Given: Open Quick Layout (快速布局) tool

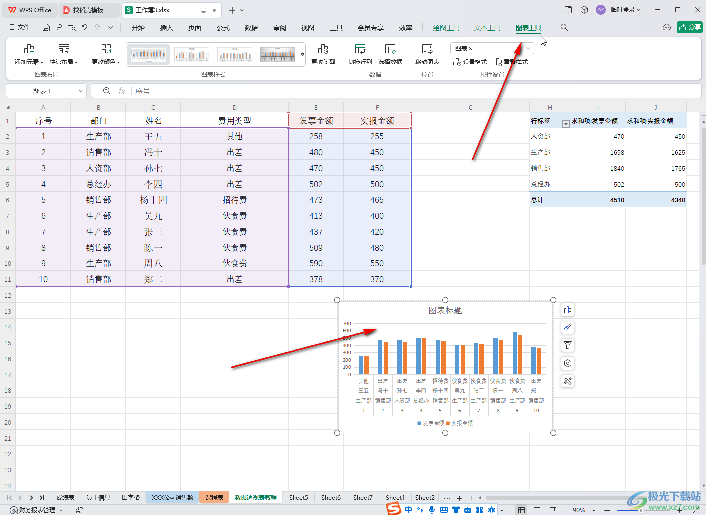Looking at the screenshot, I should [64, 55].
